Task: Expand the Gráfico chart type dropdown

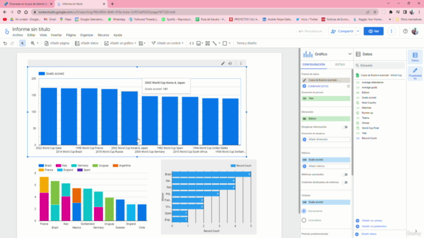Action: (350, 54)
